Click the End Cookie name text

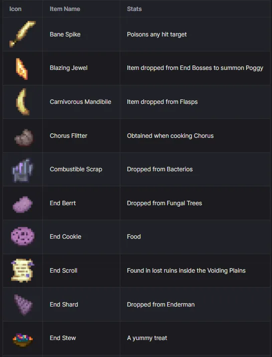[65, 237]
